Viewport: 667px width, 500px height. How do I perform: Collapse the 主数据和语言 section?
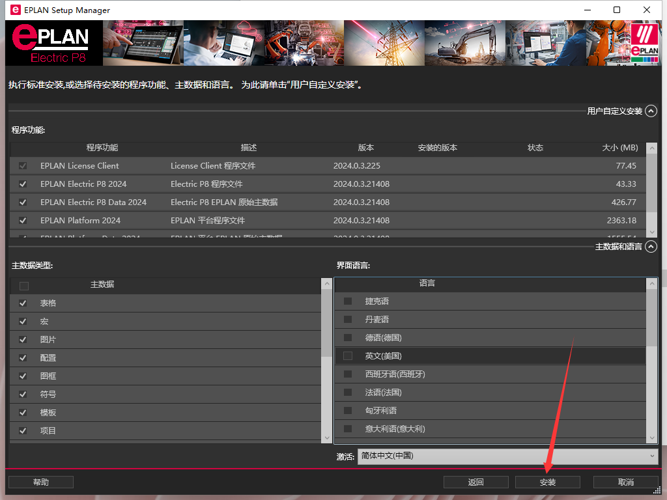(650, 247)
